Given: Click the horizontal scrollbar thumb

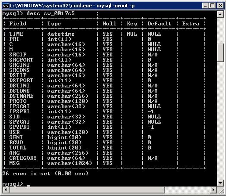Looking at the screenshot, I should pos(87,190).
